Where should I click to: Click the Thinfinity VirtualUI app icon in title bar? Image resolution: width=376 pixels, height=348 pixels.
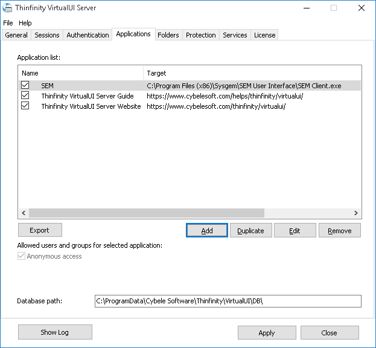tap(8, 8)
